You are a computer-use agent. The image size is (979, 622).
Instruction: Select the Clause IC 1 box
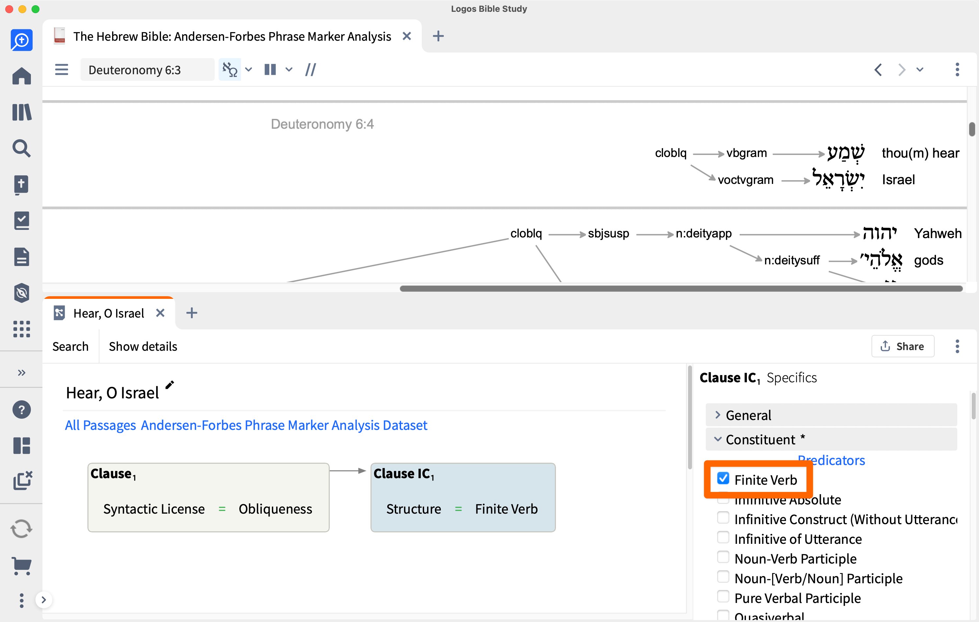463,497
